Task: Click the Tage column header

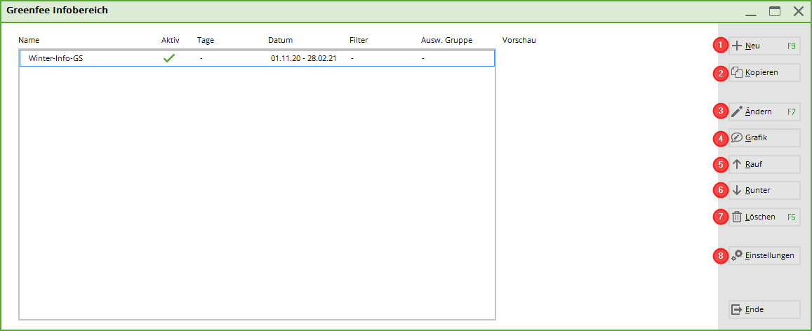Action: click(206, 40)
